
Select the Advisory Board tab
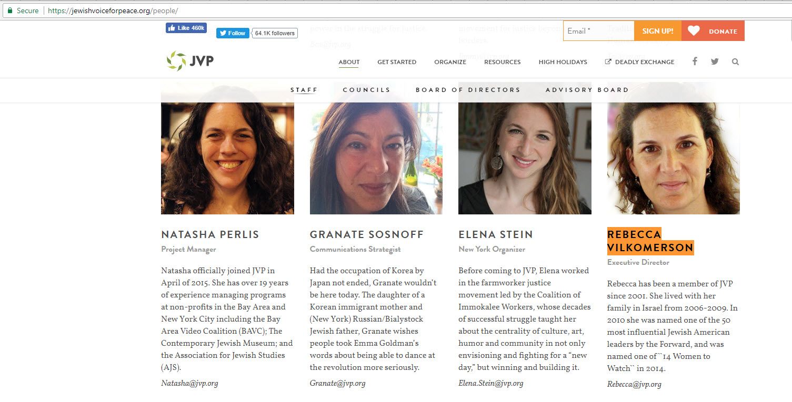pyautogui.click(x=587, y=90)
